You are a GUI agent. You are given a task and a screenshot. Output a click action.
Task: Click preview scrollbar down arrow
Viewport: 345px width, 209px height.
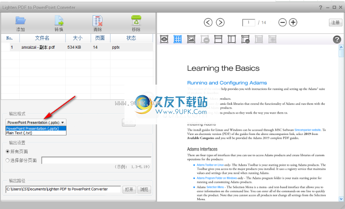[341, 199]
